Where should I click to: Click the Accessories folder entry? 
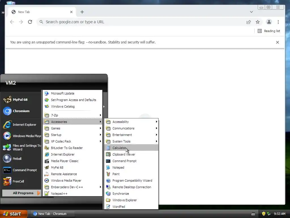click(72, 122)
